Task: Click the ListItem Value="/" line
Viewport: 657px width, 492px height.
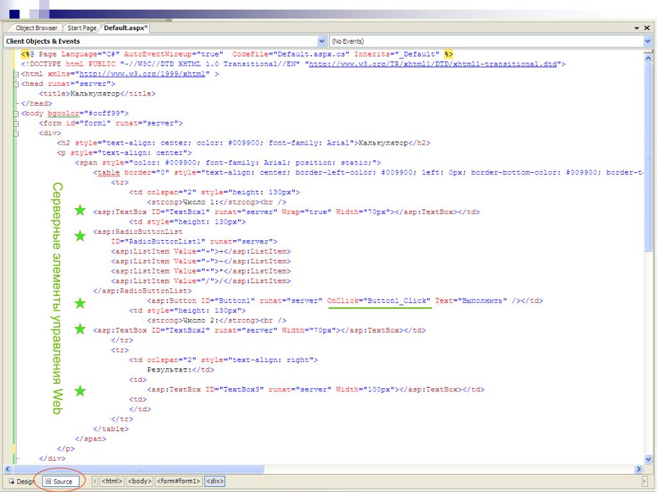Action: click(x=201, y=281)
